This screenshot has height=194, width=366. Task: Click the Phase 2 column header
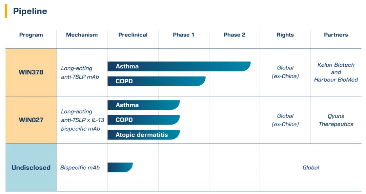click(234, 35)
